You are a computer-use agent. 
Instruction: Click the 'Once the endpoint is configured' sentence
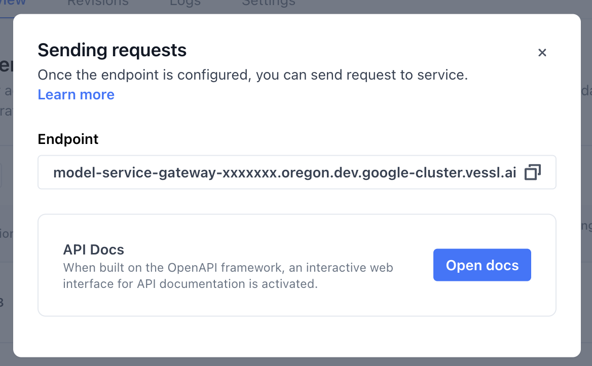[252, 76]
